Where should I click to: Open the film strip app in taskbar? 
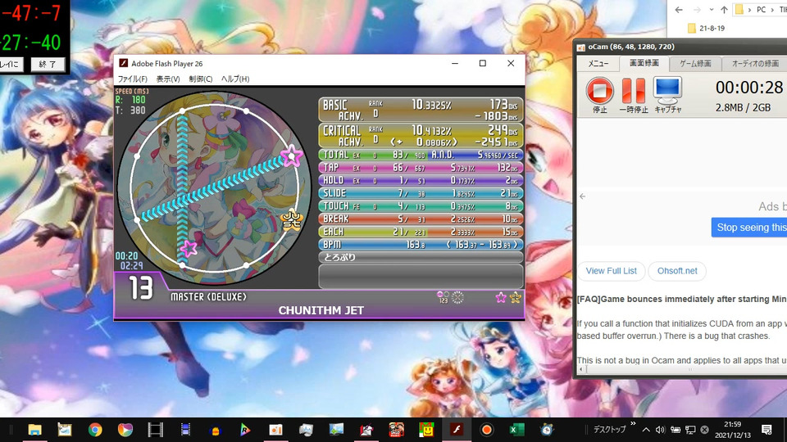(x=155, y=430)
